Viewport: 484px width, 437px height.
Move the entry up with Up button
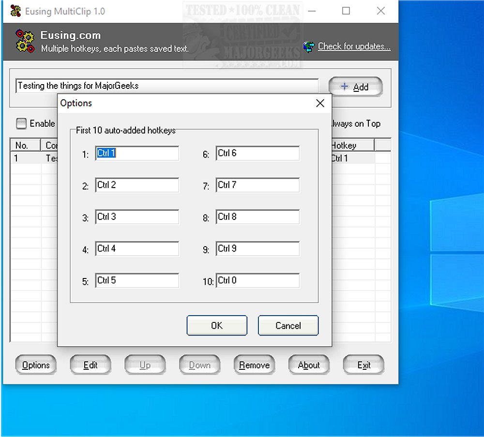145,365
